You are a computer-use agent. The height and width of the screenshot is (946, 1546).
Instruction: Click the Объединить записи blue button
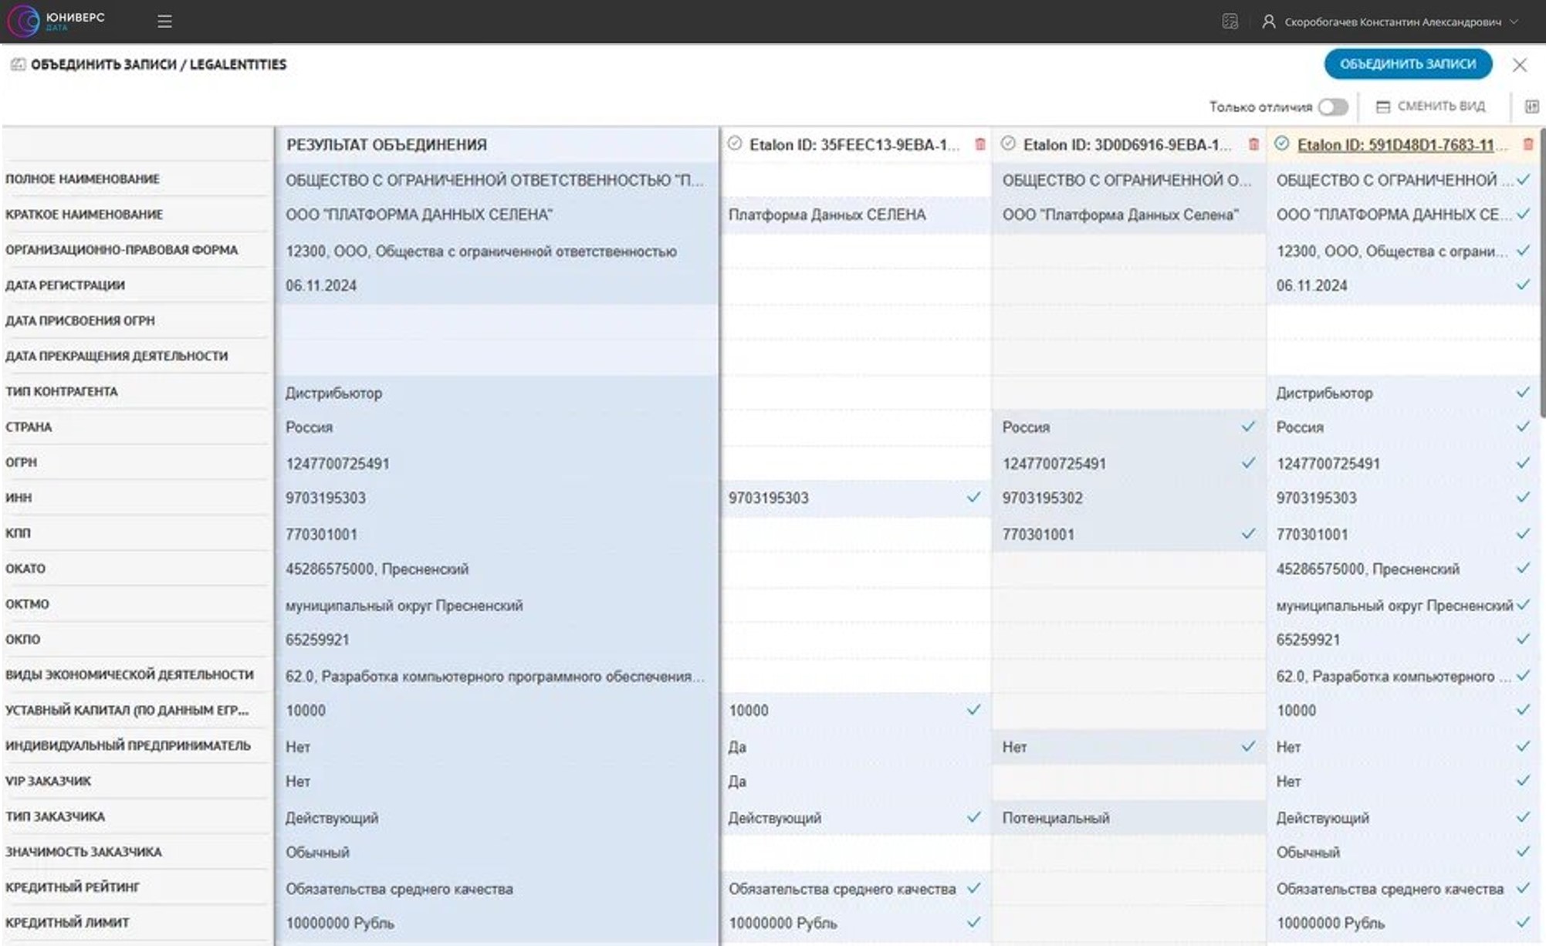pyautogui.click(x=1407, y=64)
